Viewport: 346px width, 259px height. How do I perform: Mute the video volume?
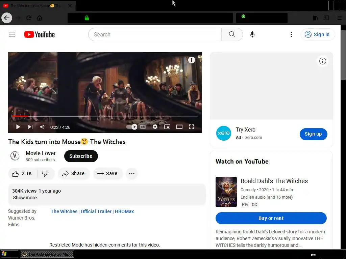42,127
